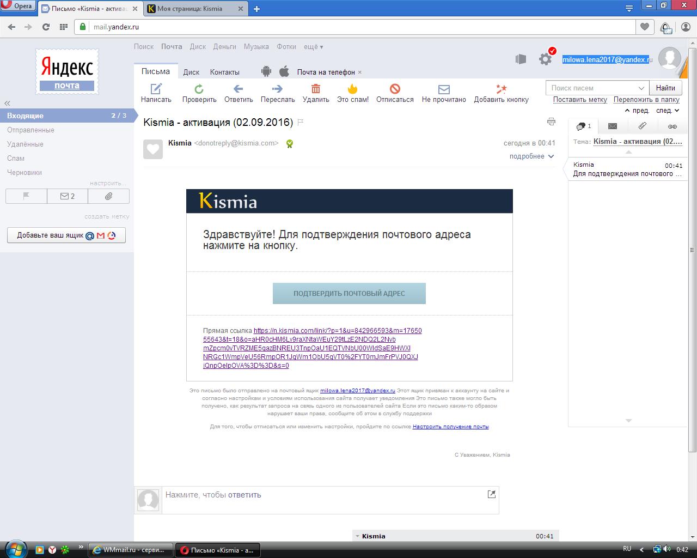
Task: Open new browser tab plus button
Action: (257, 9)
